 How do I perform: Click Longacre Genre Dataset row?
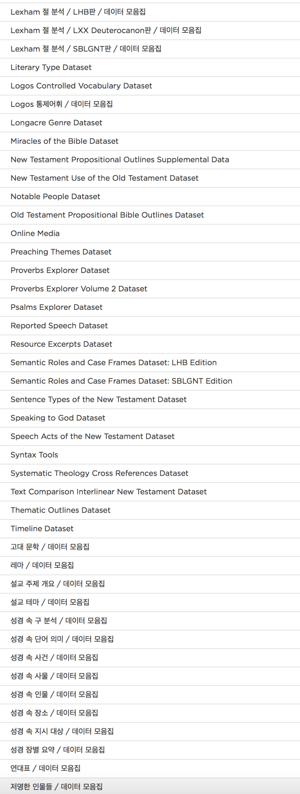point(150,123)
